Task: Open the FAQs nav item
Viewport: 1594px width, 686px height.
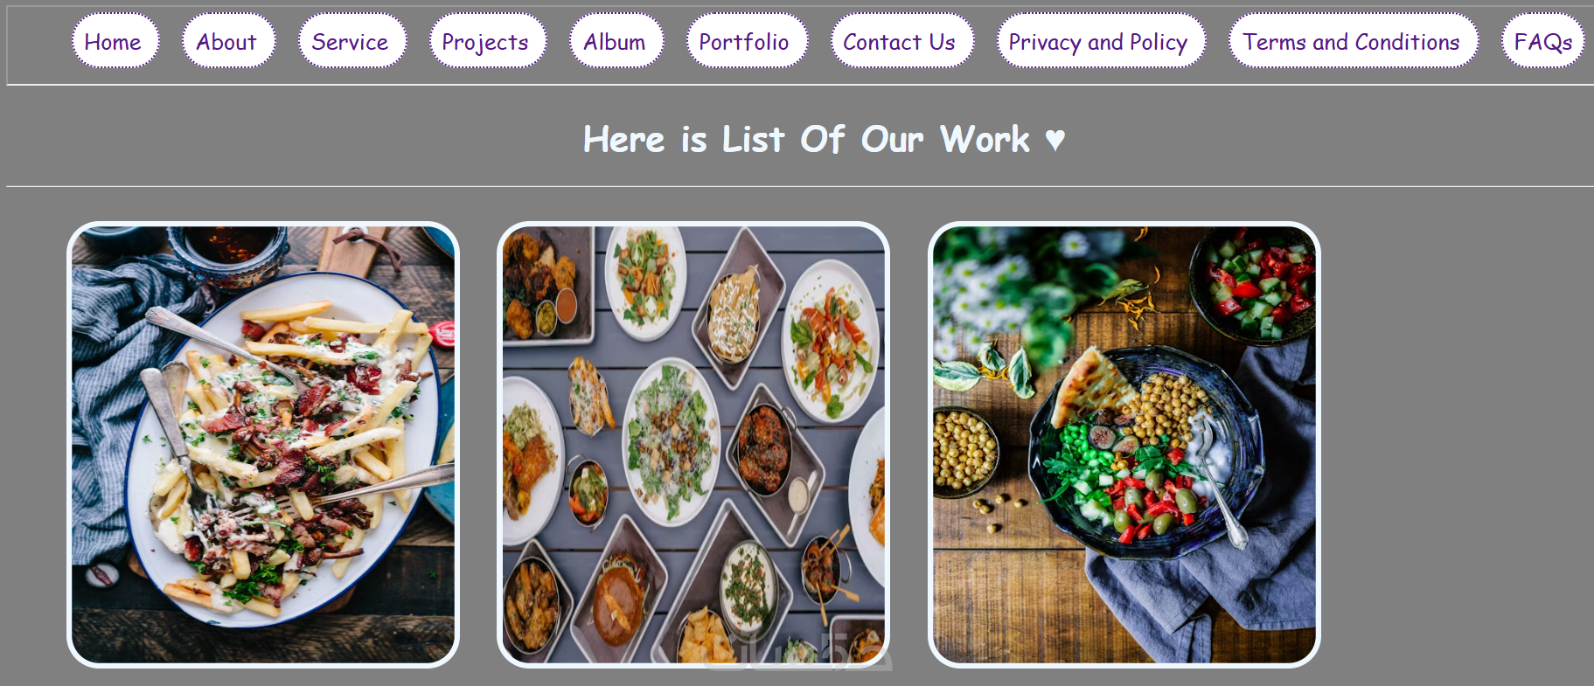Action: (x=1543, y=41)
